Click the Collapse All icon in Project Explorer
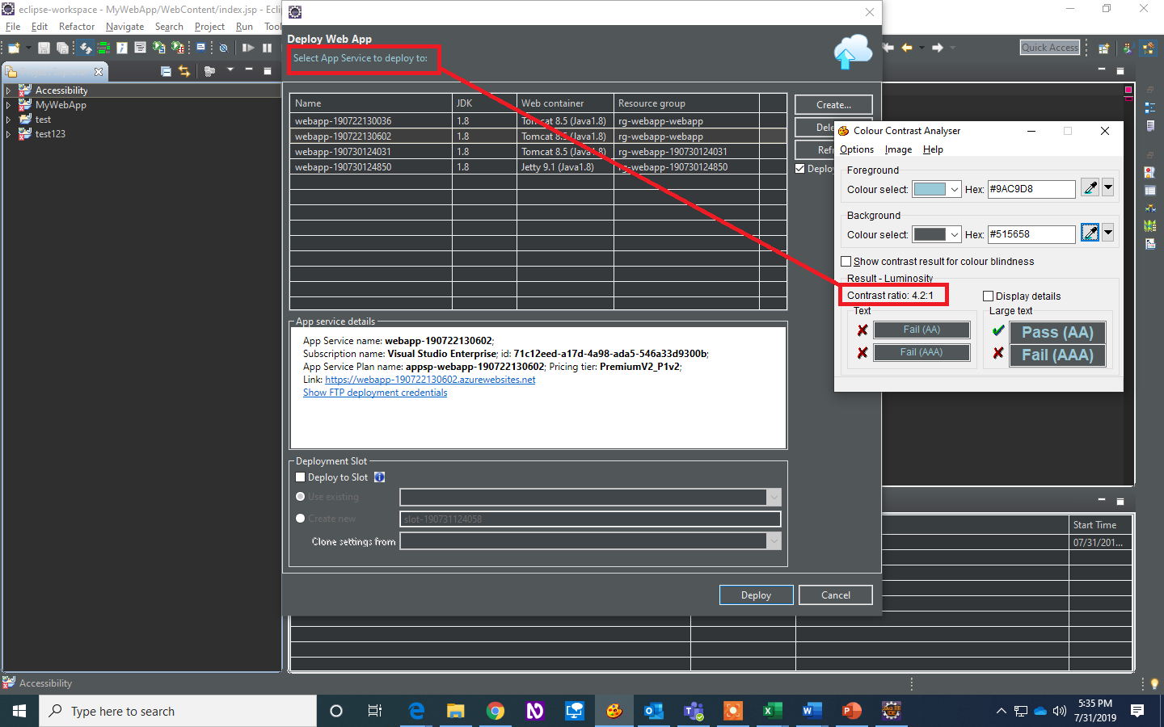1164x727 pixels. tap(165, 70)
